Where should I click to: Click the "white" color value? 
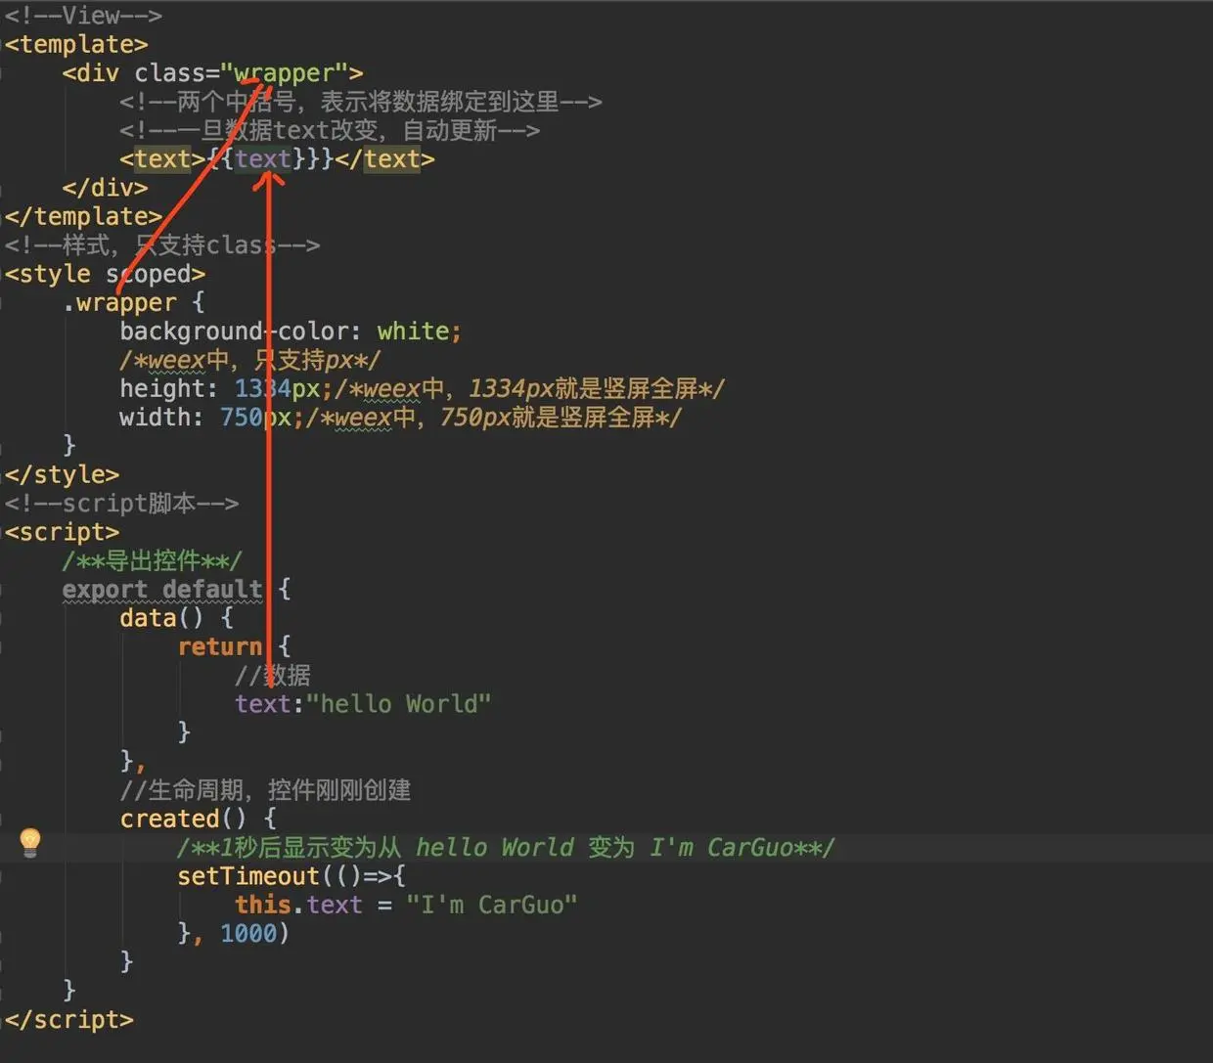(413, 331)
